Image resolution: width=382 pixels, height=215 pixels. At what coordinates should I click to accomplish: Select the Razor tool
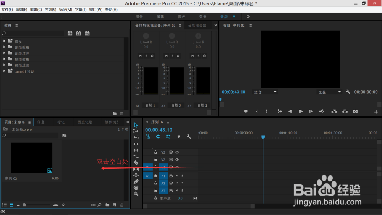(136, 162)
